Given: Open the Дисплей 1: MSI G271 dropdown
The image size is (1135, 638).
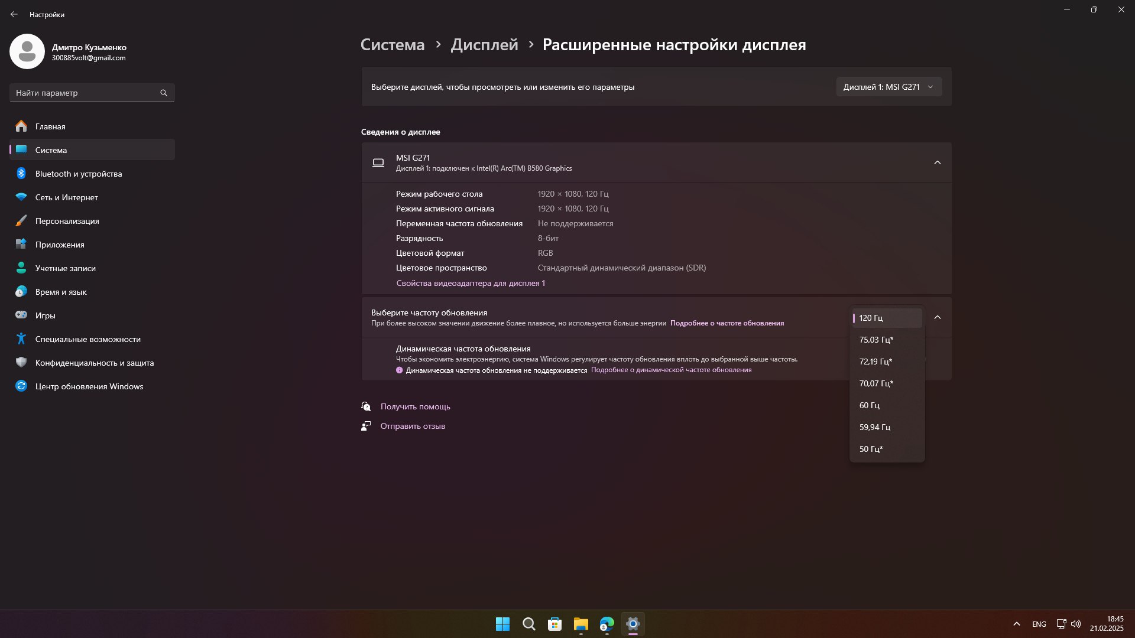Looking at the screenshot, I should [x=888, y=87].
